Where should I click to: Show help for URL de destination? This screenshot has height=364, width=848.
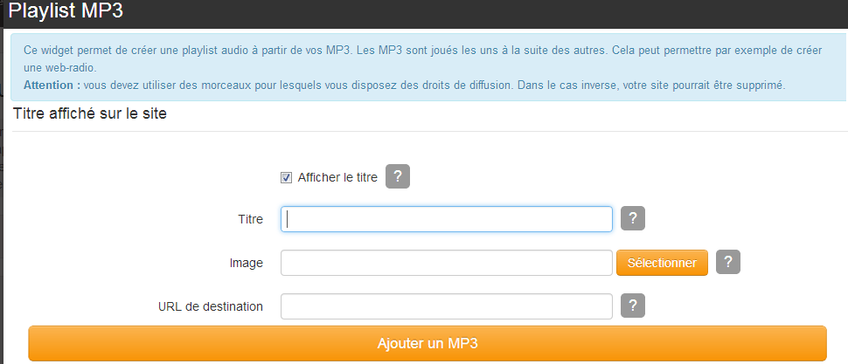[x=632, y=306]
